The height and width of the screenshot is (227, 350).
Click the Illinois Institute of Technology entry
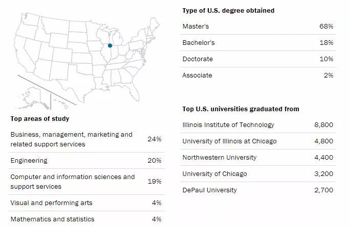coord(228,124)
